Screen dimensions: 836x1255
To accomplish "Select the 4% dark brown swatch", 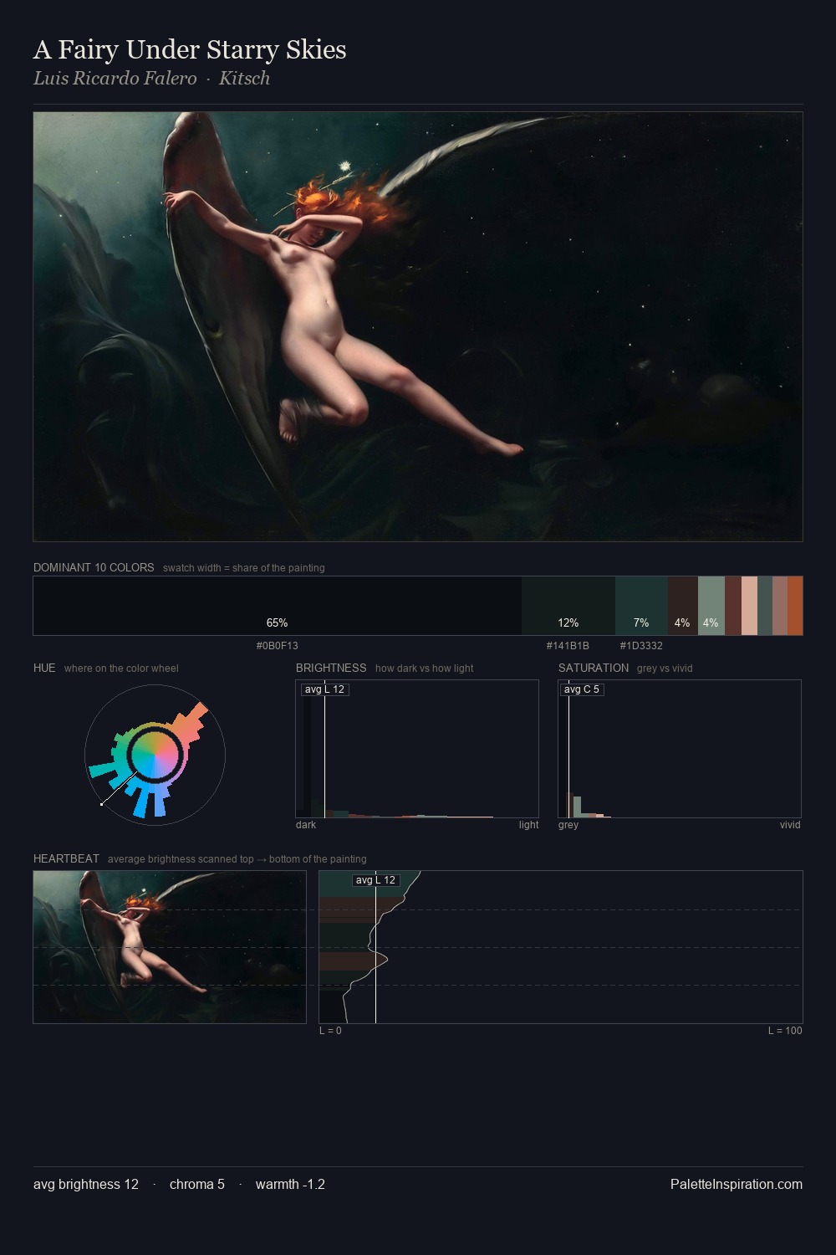I will [x=683, y=606].
